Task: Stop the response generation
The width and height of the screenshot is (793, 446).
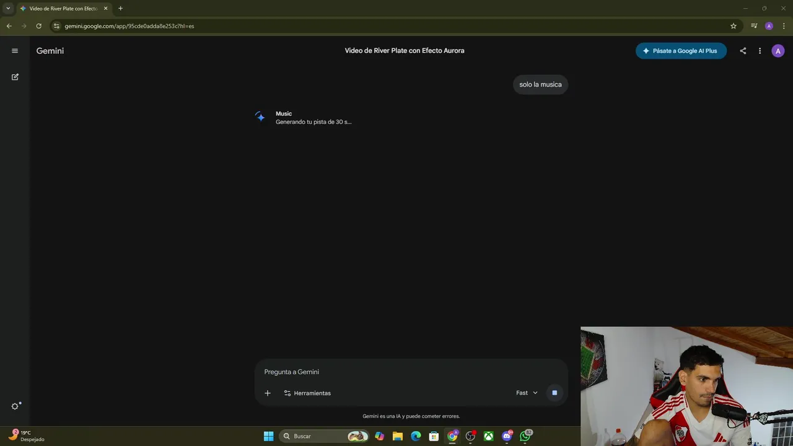Action: [x=554, y=393]
